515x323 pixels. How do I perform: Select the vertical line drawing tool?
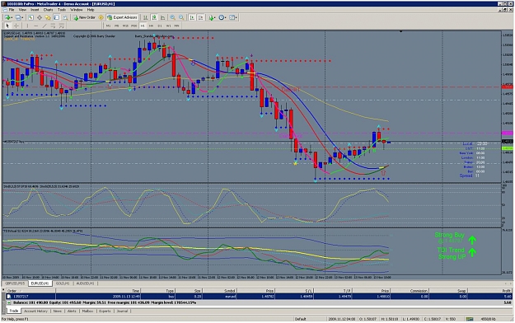tap(27, 26)
